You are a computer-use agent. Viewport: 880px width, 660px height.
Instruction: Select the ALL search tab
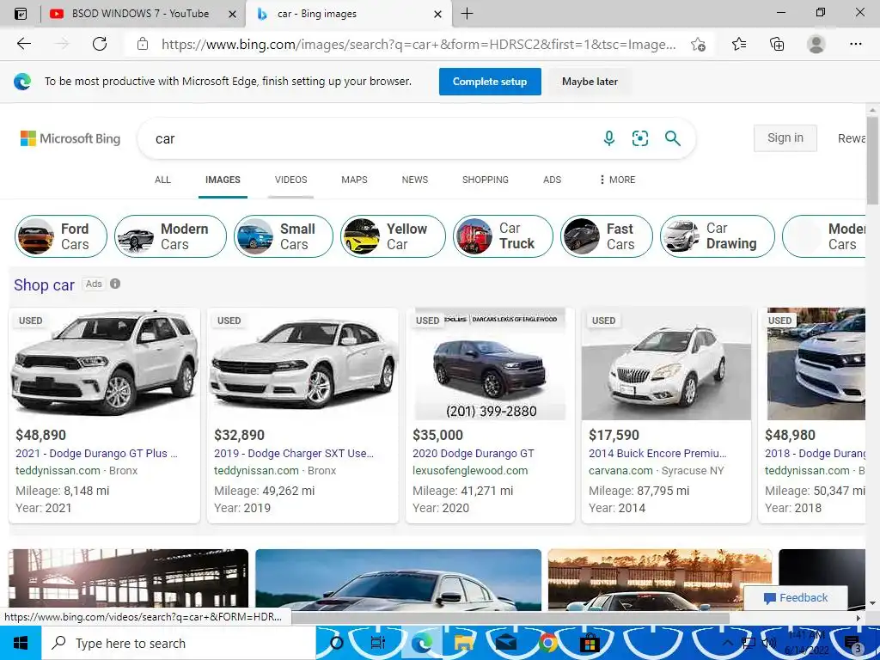point(162,180)
